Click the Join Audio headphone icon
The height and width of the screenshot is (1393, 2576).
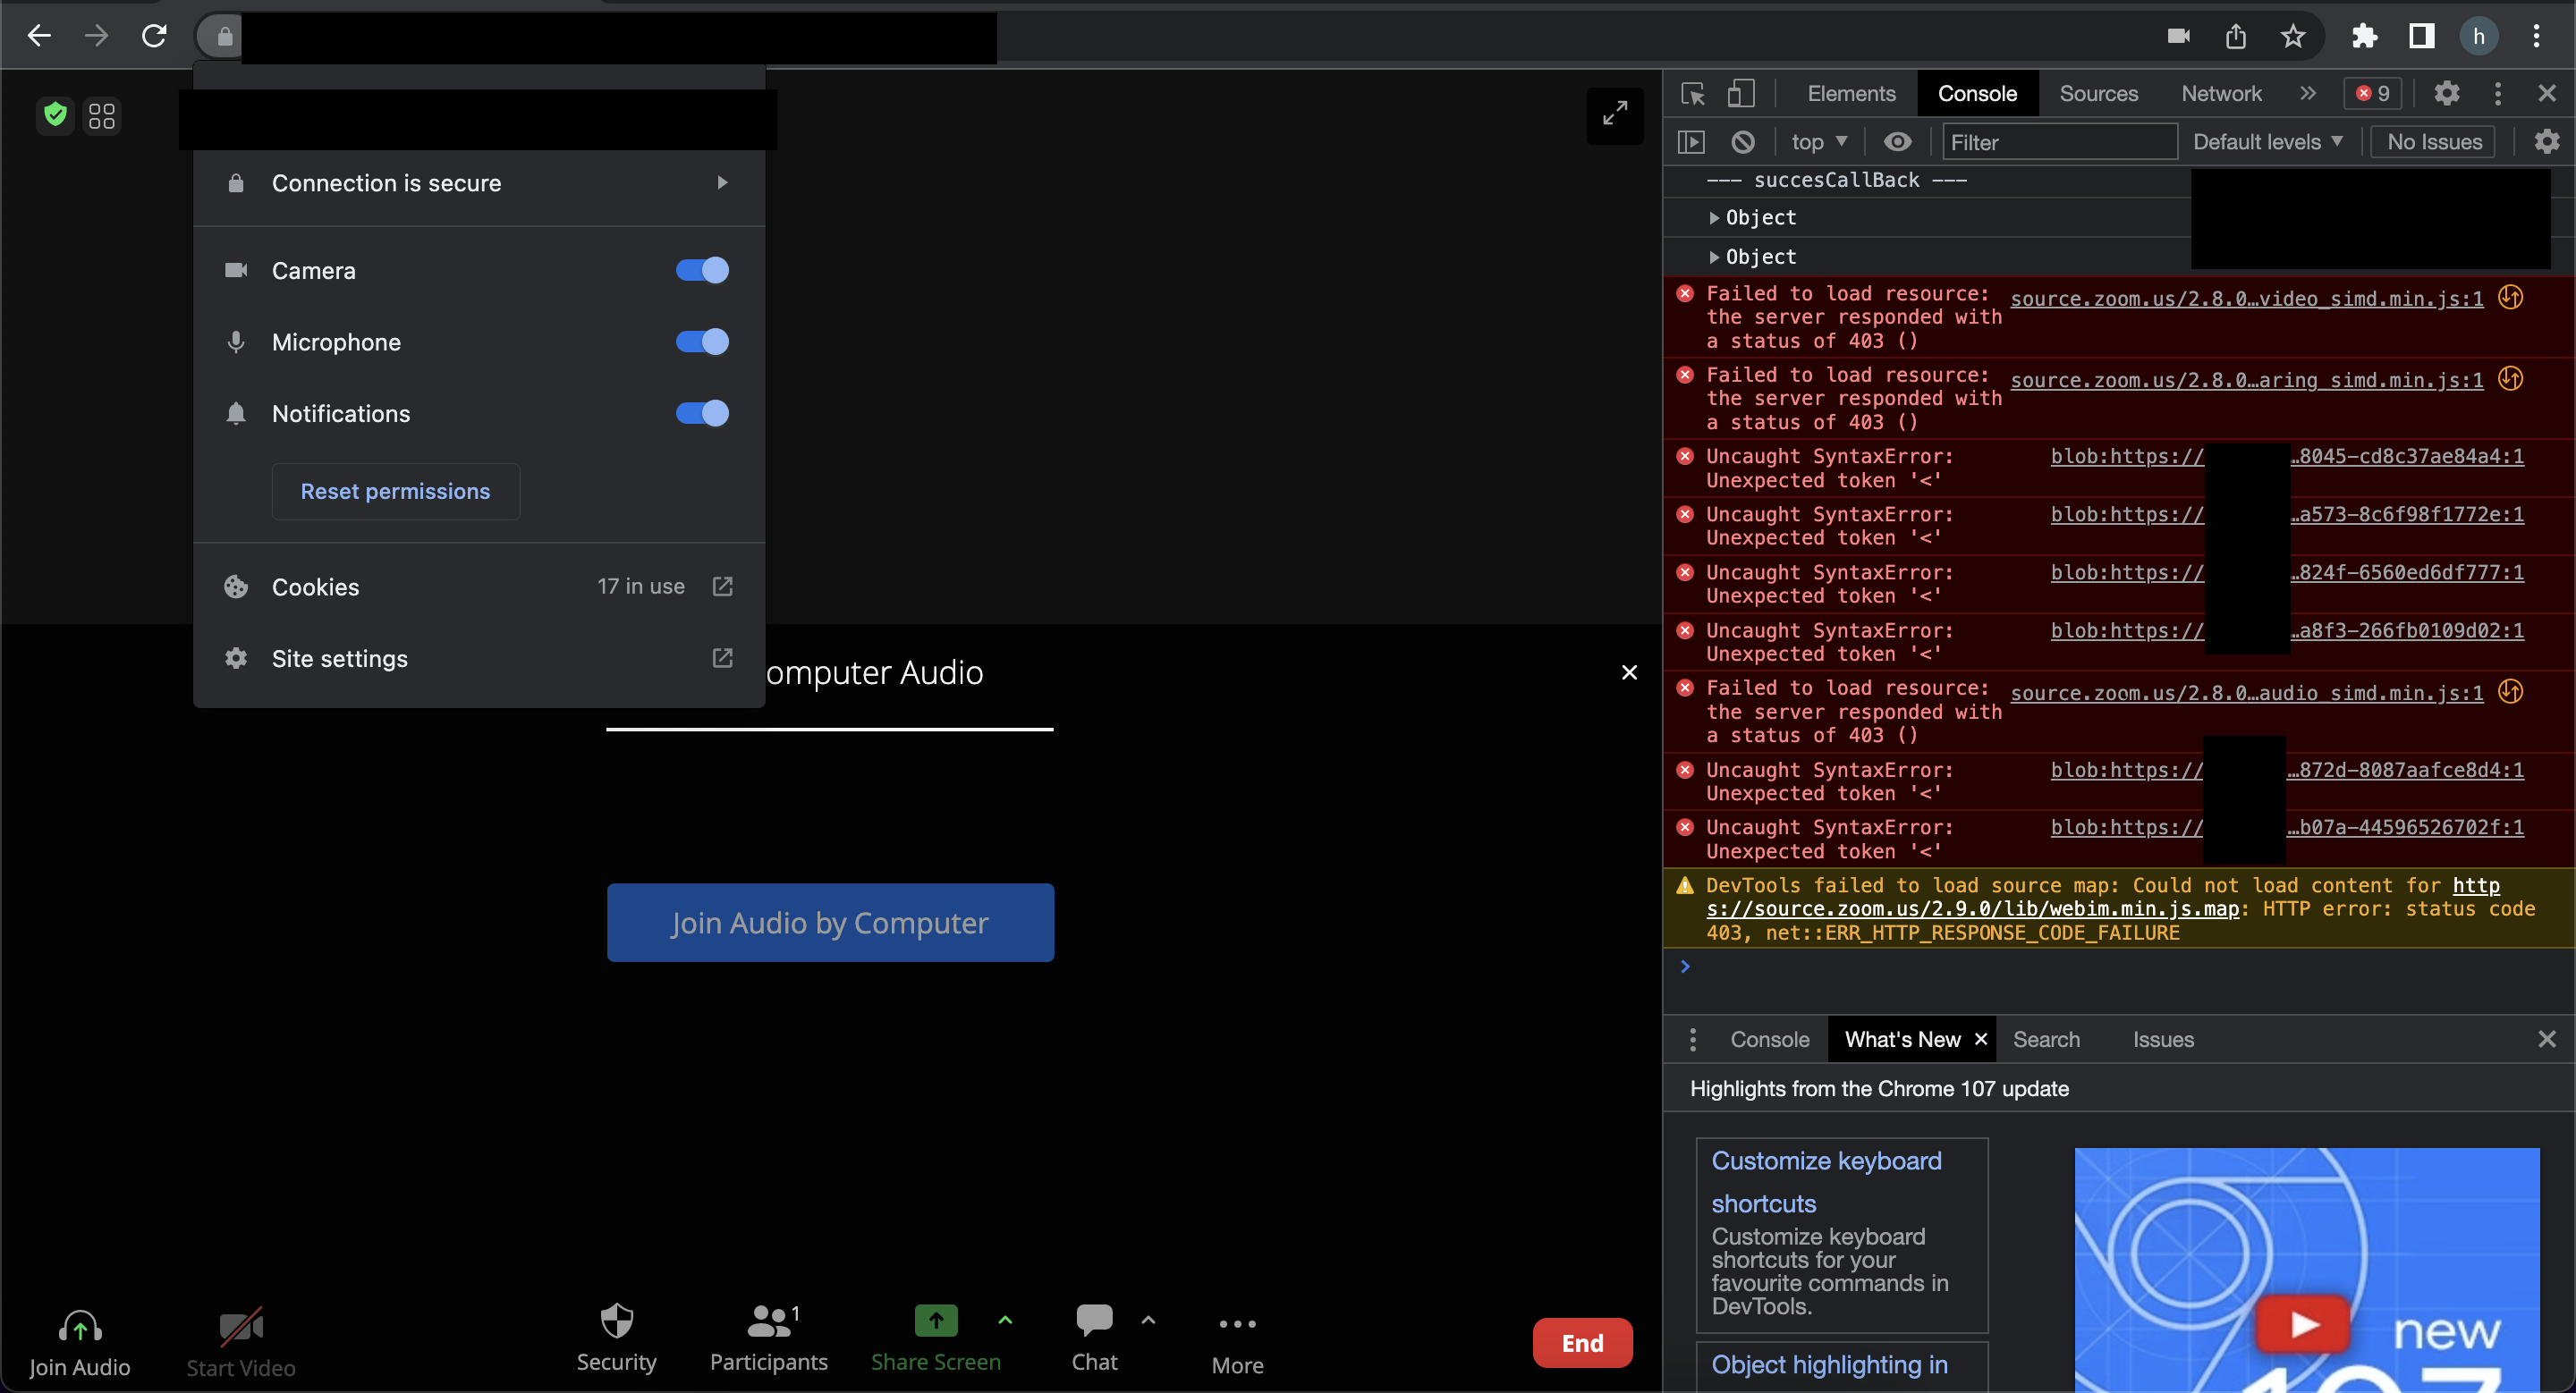point(79,1326)
